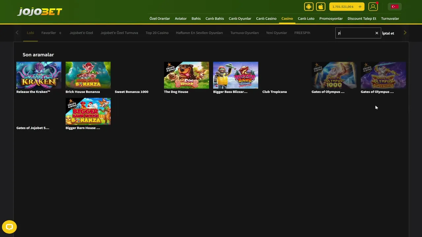This screenshot has height=237, width=422.
Task: Click the account balance display
Action: 343,7
